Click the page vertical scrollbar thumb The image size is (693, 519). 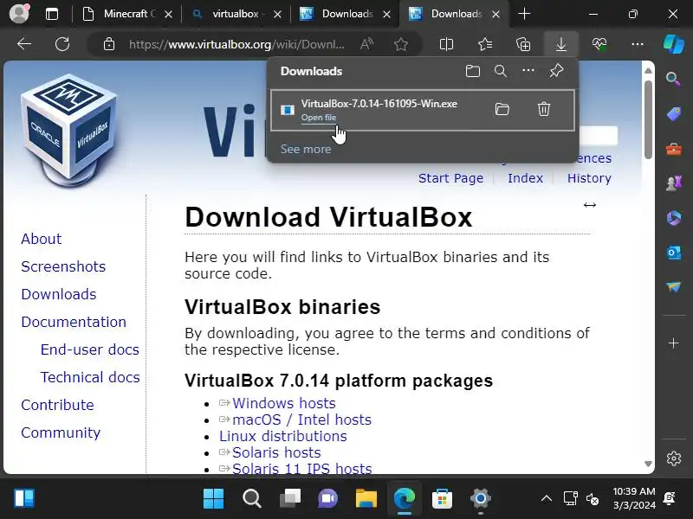(648, 119)
